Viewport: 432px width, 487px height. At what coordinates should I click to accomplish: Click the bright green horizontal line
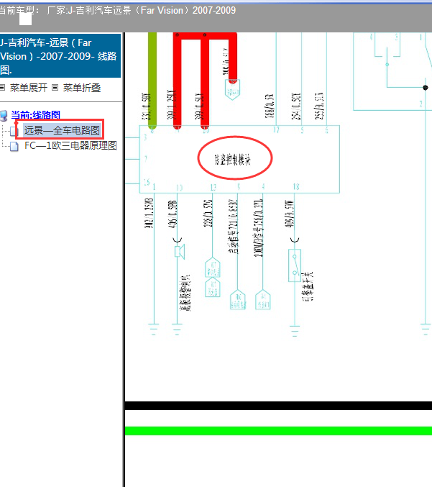click(278, 431)
